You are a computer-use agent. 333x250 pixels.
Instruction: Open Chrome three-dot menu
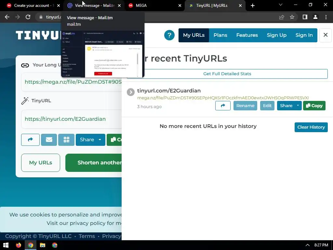click(326, 17)
